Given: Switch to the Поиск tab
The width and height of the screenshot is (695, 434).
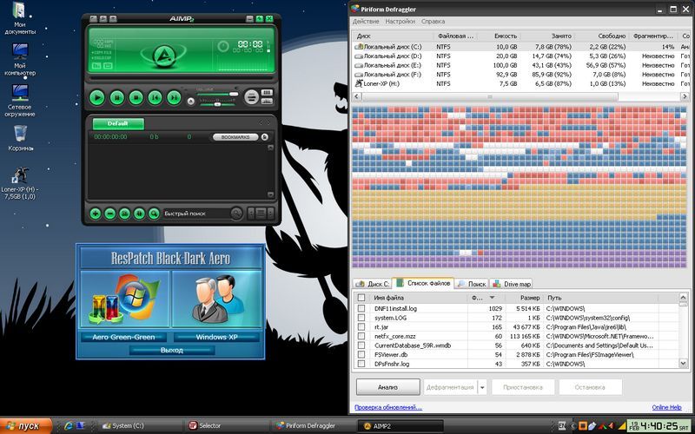Looking at the screenshot, I should pyautogui.click(x=473, y=284).
